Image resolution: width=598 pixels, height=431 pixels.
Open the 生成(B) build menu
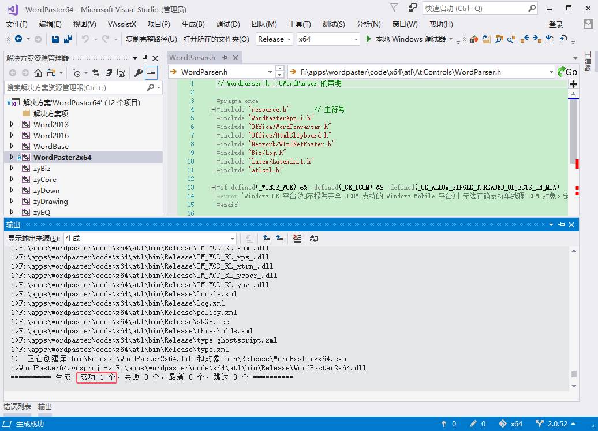[193, 24]
